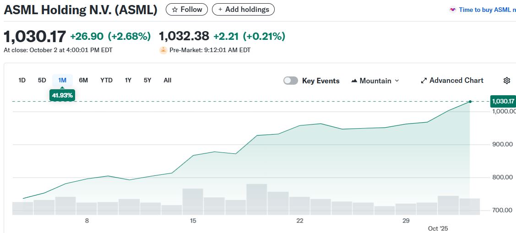Image resolution: width=516 pixels, height=233 pixels.
Task: Select the 1D time range tab
Action: 22,80
